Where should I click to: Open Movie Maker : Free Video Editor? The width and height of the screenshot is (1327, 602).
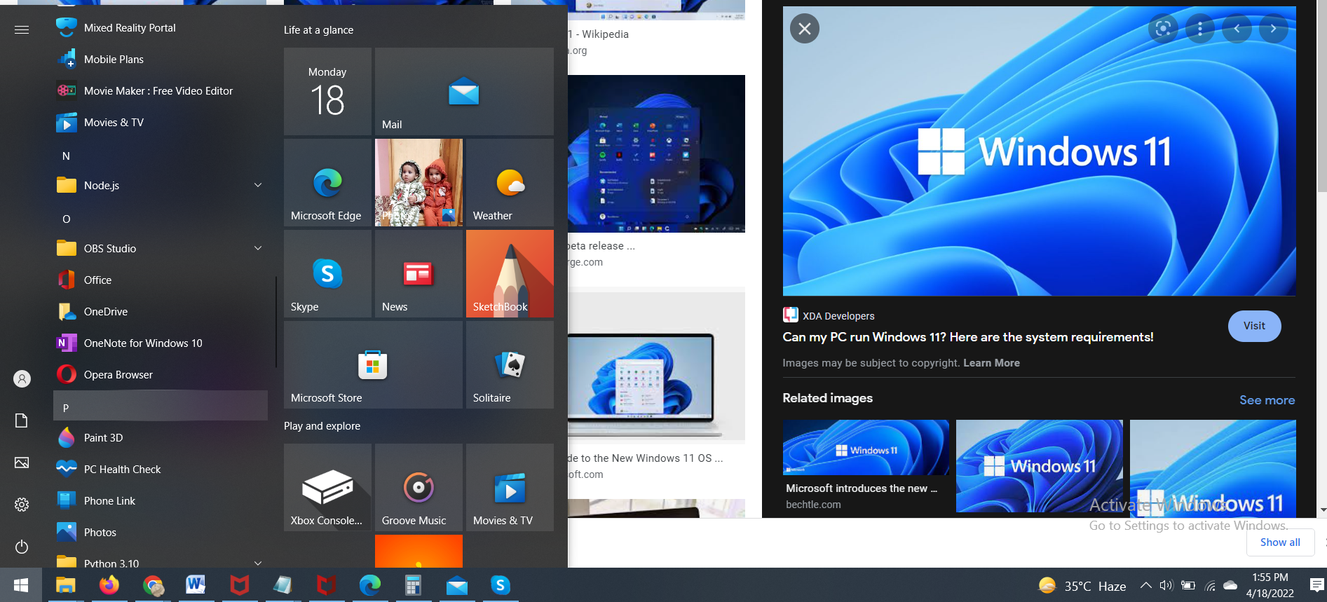coord(161,91)
